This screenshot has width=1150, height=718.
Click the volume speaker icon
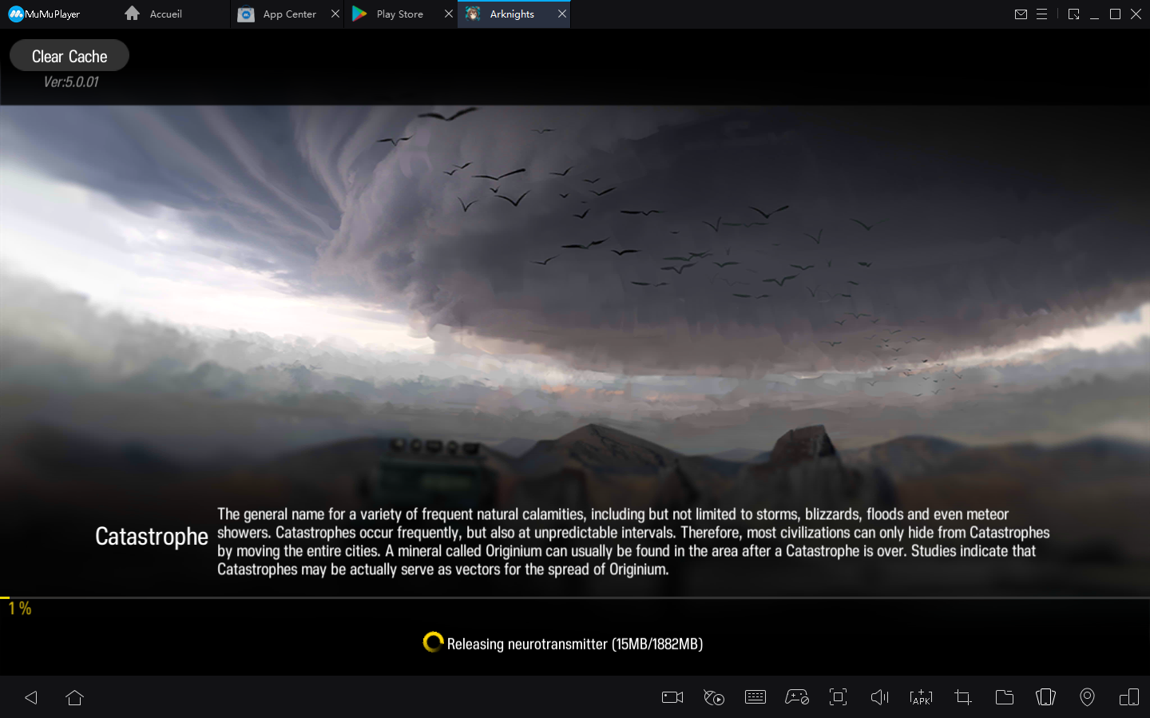[x=879, y=697]
